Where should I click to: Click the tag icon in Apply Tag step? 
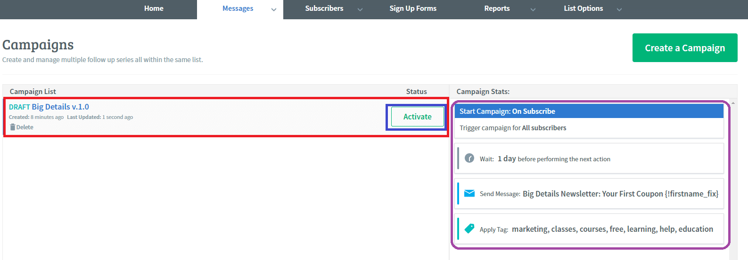[469, 228]
